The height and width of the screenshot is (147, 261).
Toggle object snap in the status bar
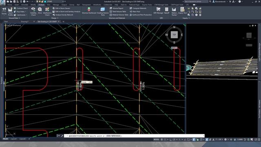coord(188,140)
